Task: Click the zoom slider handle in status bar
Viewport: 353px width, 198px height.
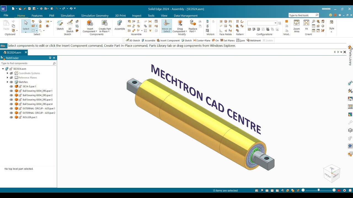Action: (x=319, y=190)
